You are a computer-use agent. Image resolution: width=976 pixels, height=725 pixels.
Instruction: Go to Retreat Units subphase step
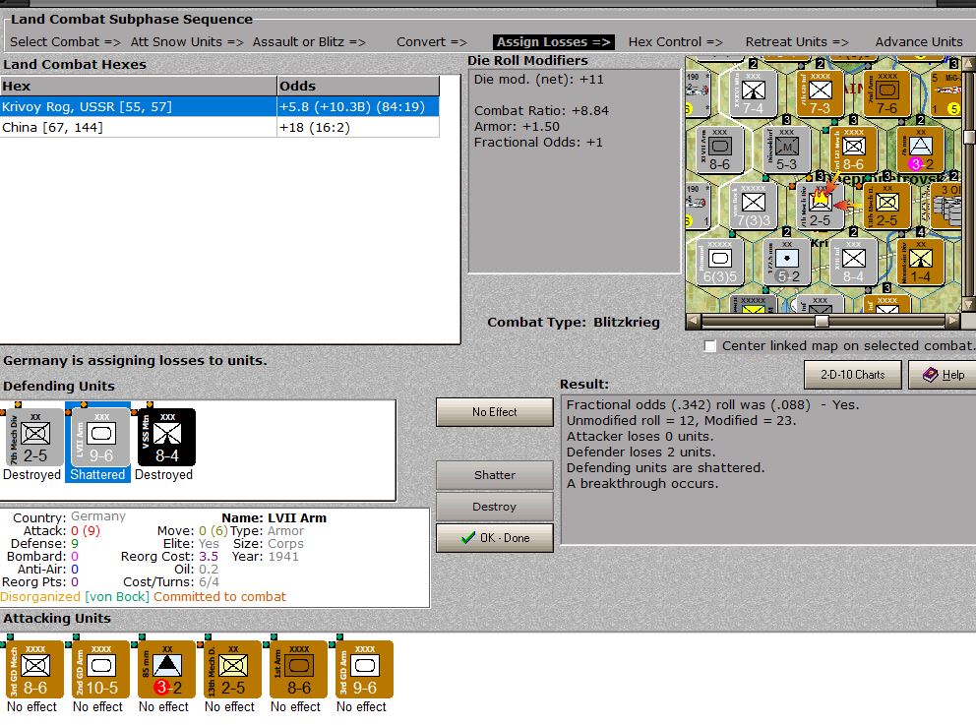(797, 41)
